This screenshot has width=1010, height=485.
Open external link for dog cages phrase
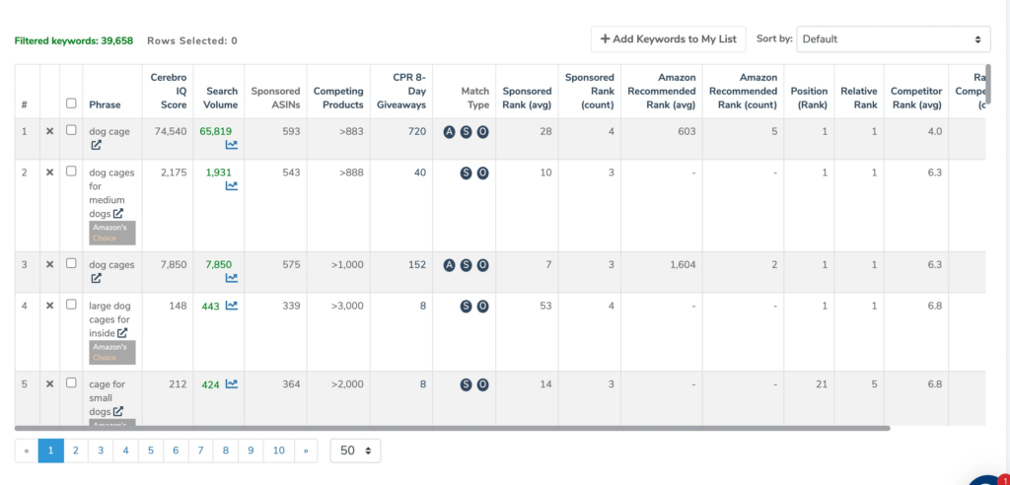(97, 279)
